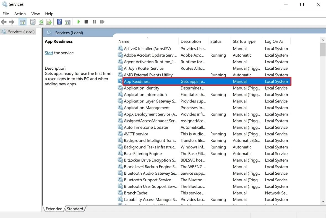Select the BranchCache service row
This screenshot has height=218, width=326.
pos(135,193)
